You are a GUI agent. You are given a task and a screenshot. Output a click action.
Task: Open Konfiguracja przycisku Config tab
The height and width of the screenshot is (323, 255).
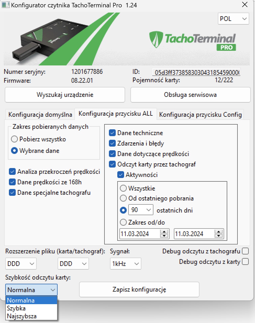[x=200, y=115]
